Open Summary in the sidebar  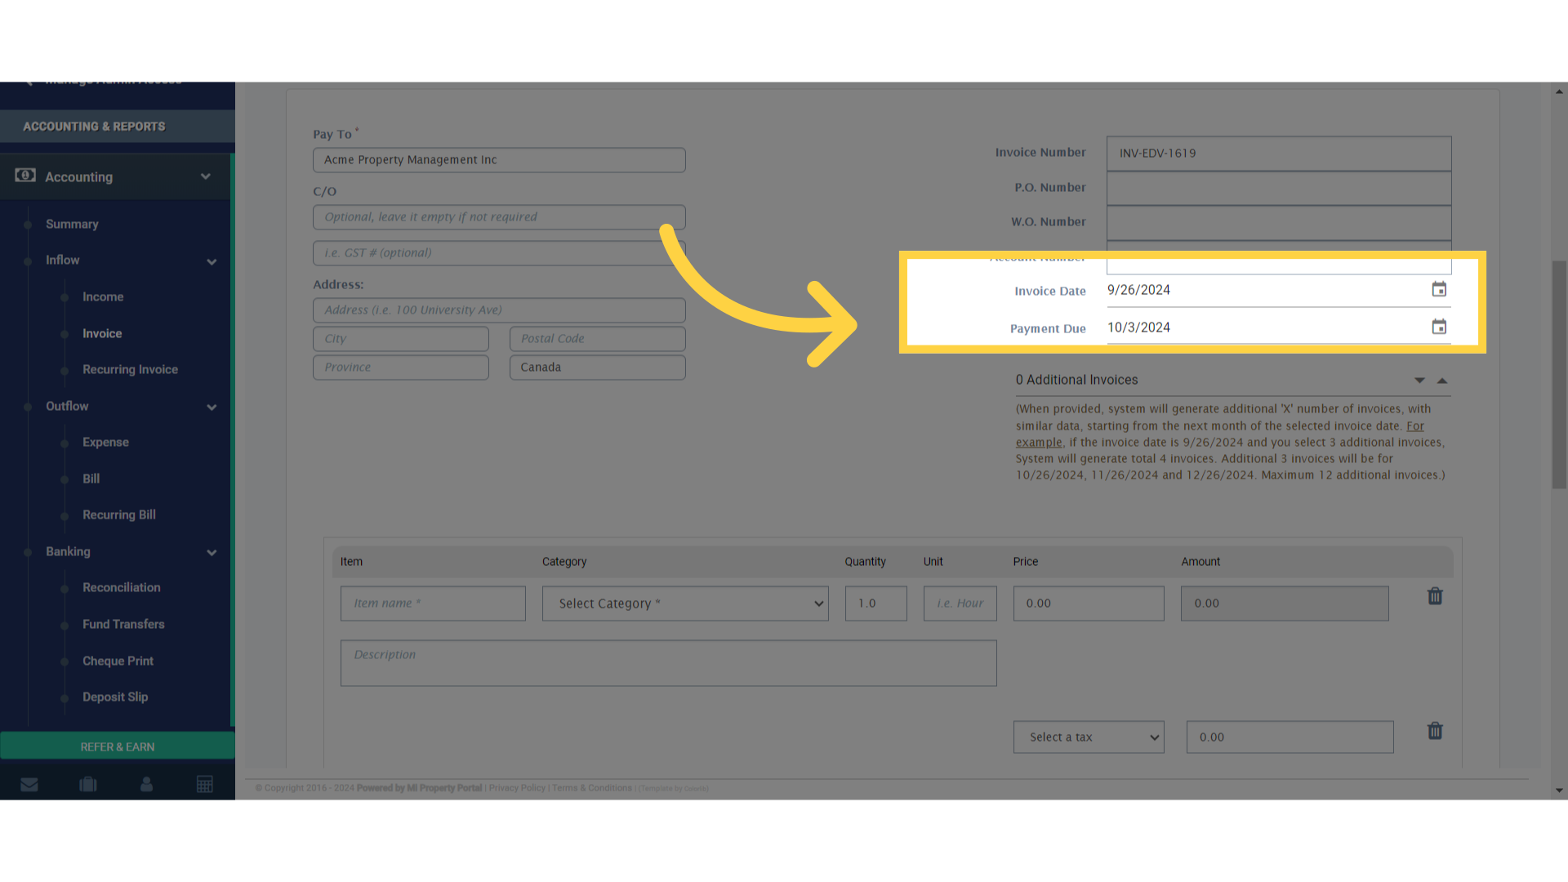click(x=72, y=224)
